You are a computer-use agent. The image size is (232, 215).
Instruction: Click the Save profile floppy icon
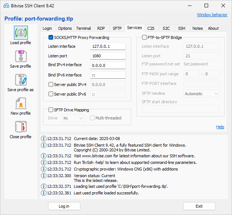point(21,56)
